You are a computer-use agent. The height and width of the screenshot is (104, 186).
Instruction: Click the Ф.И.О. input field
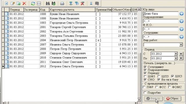[161, 29]
